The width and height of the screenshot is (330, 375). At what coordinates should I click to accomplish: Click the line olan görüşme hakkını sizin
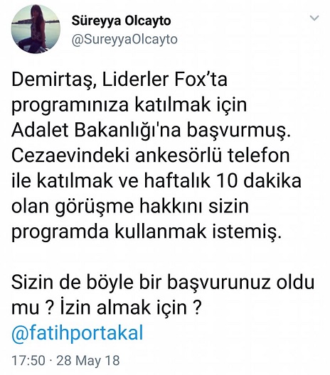tap(130, 207)
